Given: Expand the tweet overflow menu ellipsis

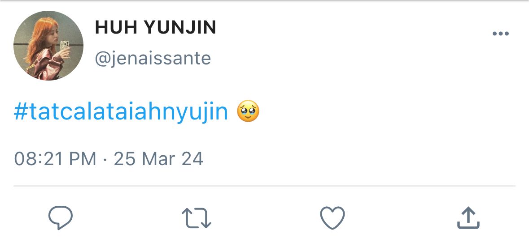Looking at the screenshot, I should click(501, 33).
